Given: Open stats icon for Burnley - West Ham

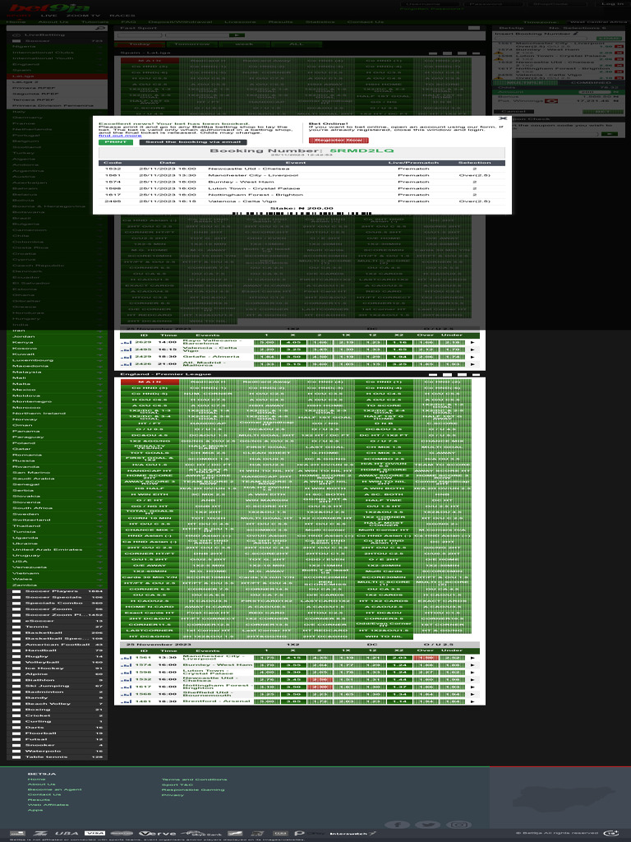Looking at the screenshot, I should pos(126,665).
